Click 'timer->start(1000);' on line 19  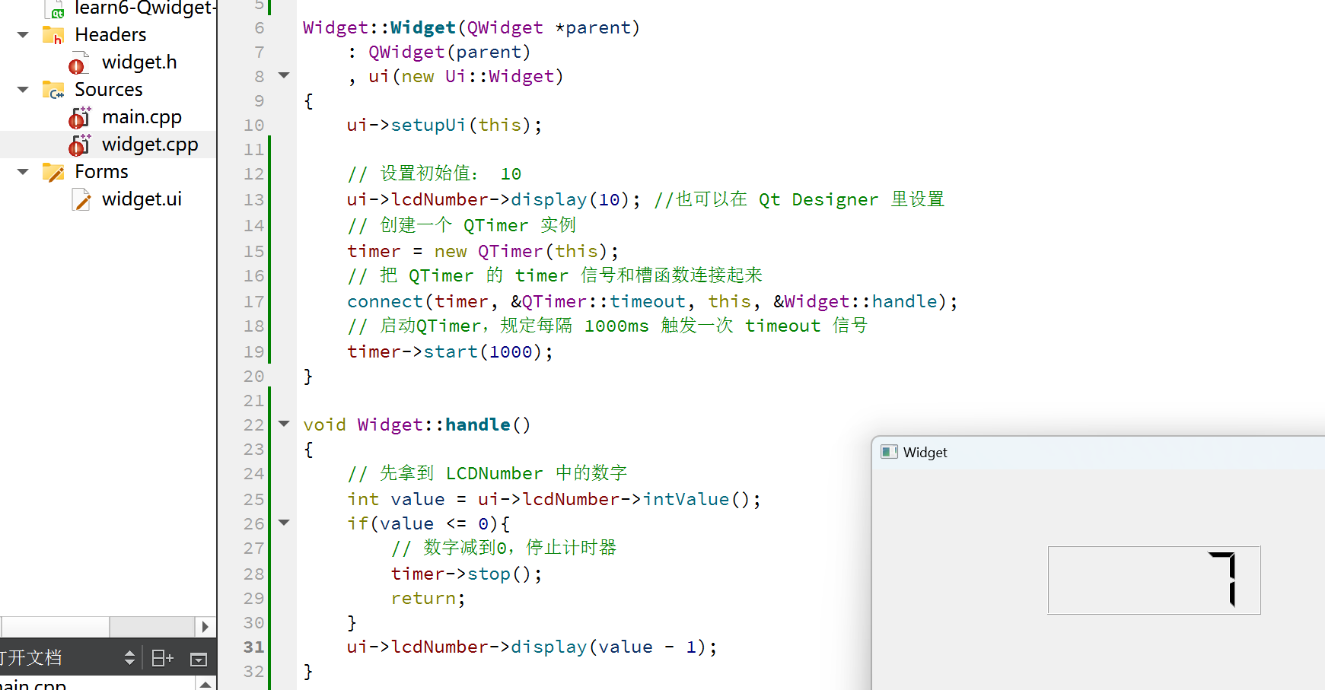click(451, 351)
